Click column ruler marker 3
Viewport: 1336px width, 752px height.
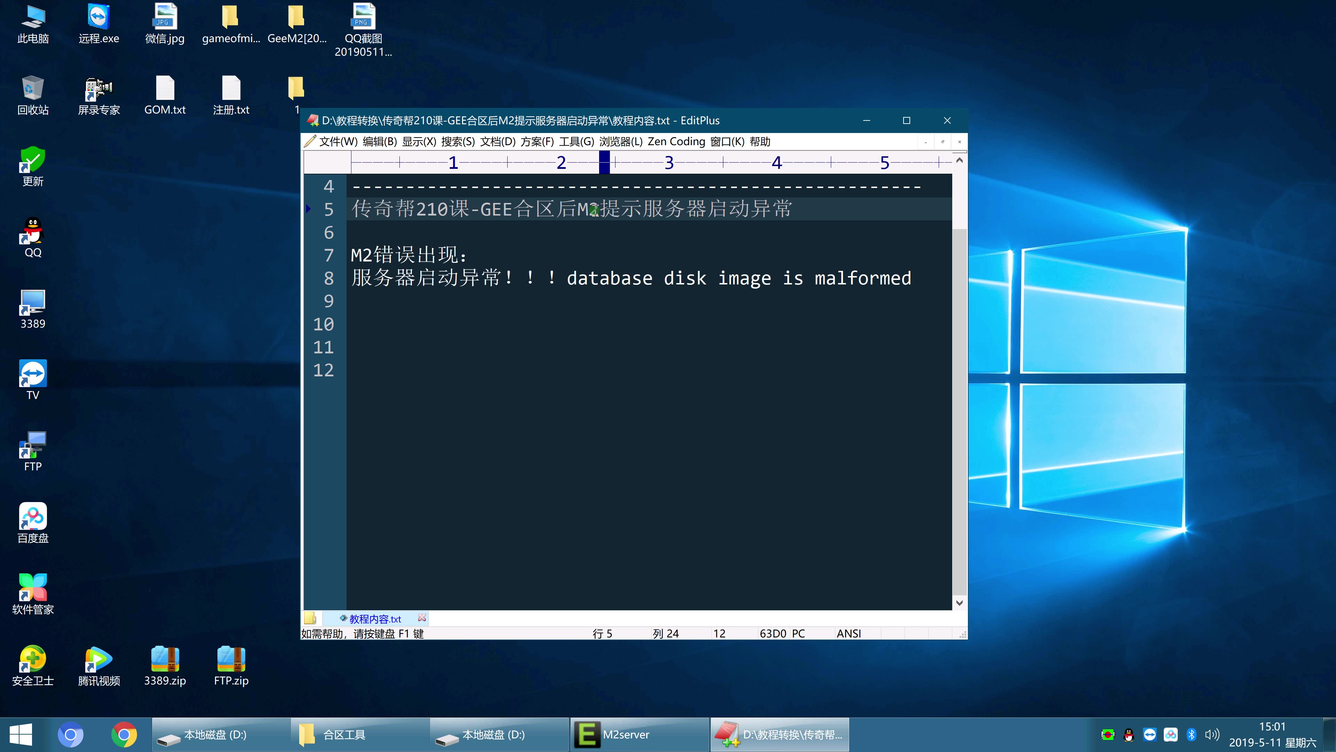pyautogui.click(x=669, y=163)
